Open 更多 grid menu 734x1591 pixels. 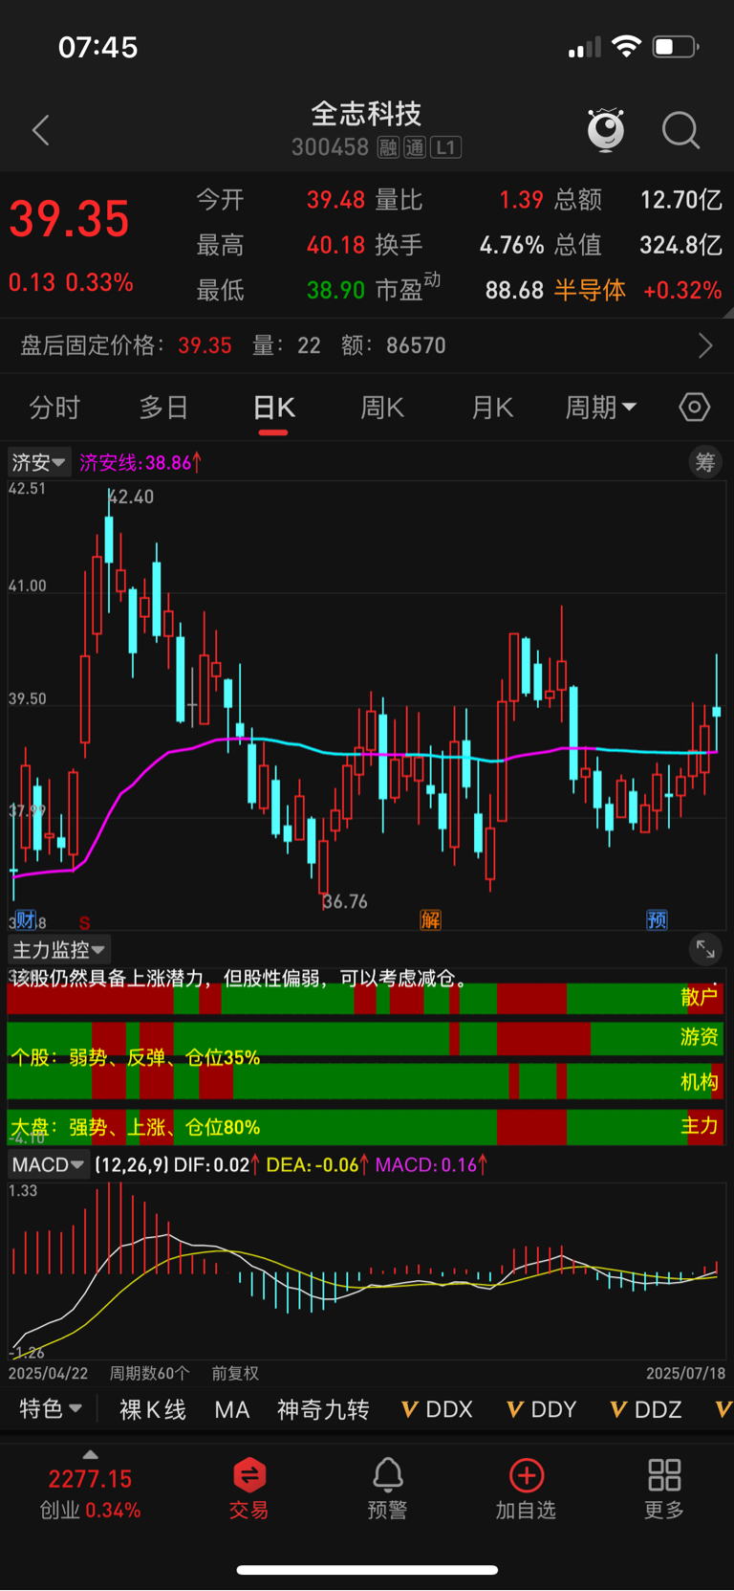click(664, 1489)
